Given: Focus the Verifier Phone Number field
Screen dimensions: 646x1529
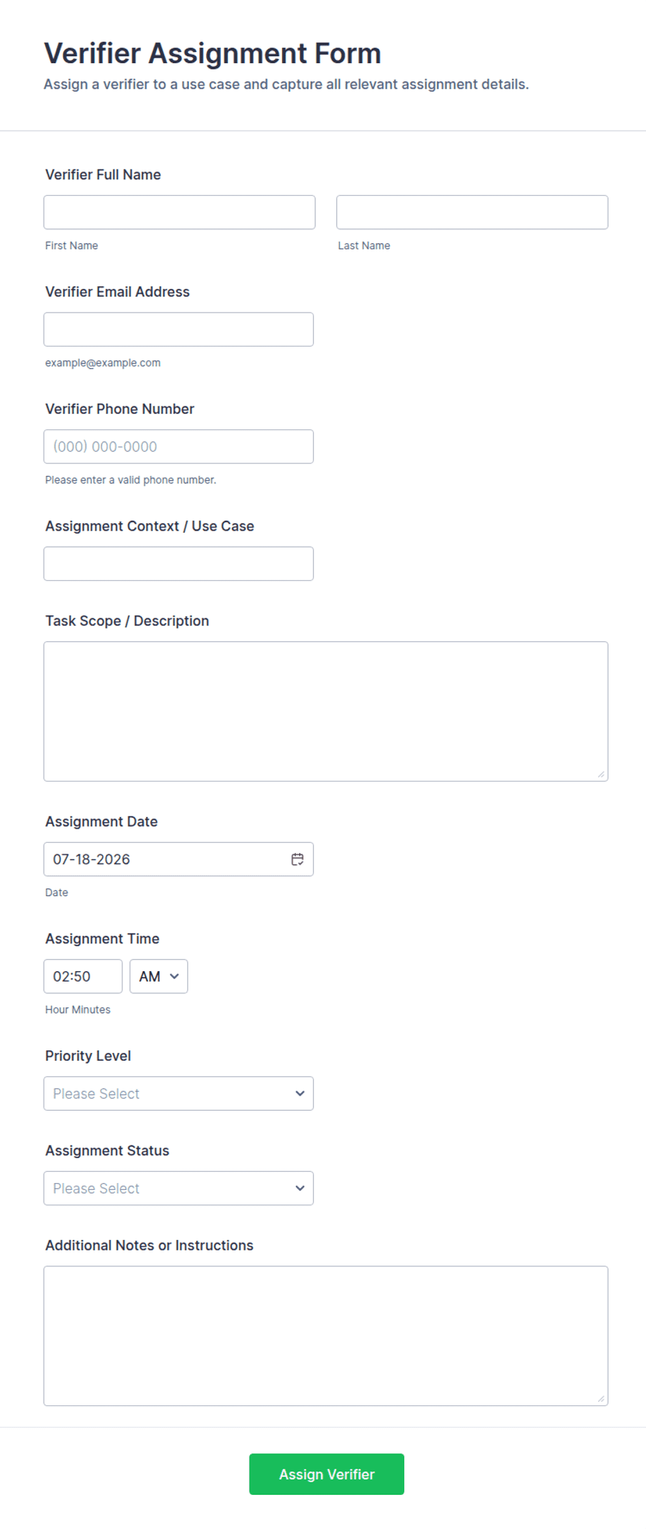Looking at the screenshot, I should (179, 447).
